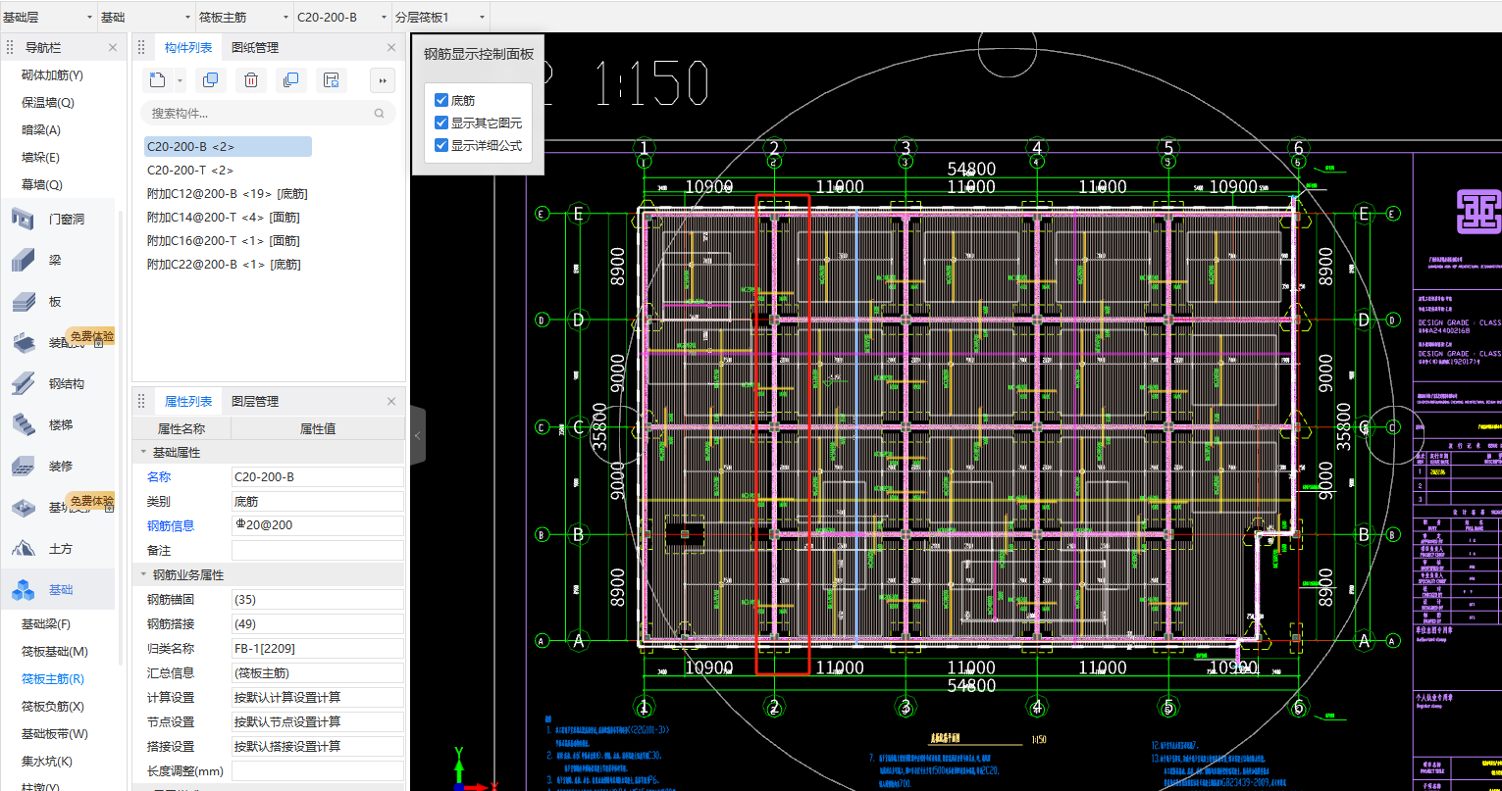
Task: Select the 板 category icon
Action: click(25, 302)
